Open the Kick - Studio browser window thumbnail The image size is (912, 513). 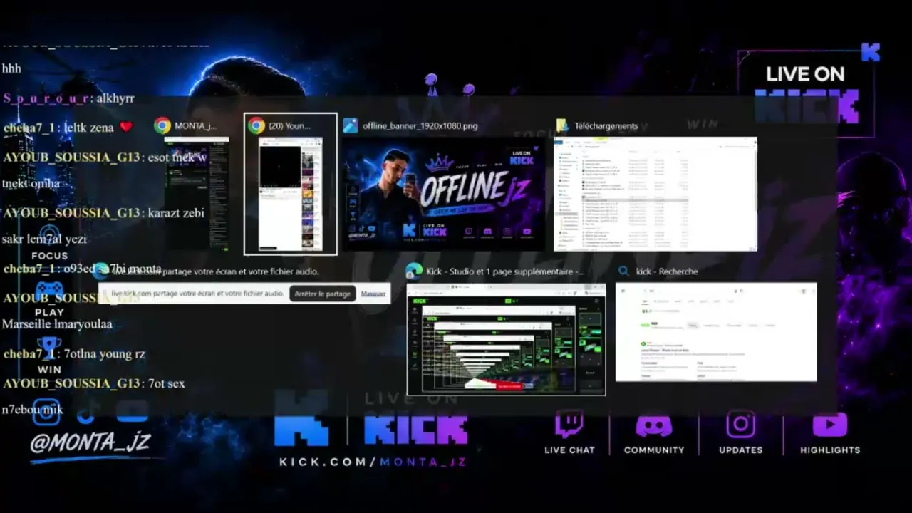tap(506, 339)
